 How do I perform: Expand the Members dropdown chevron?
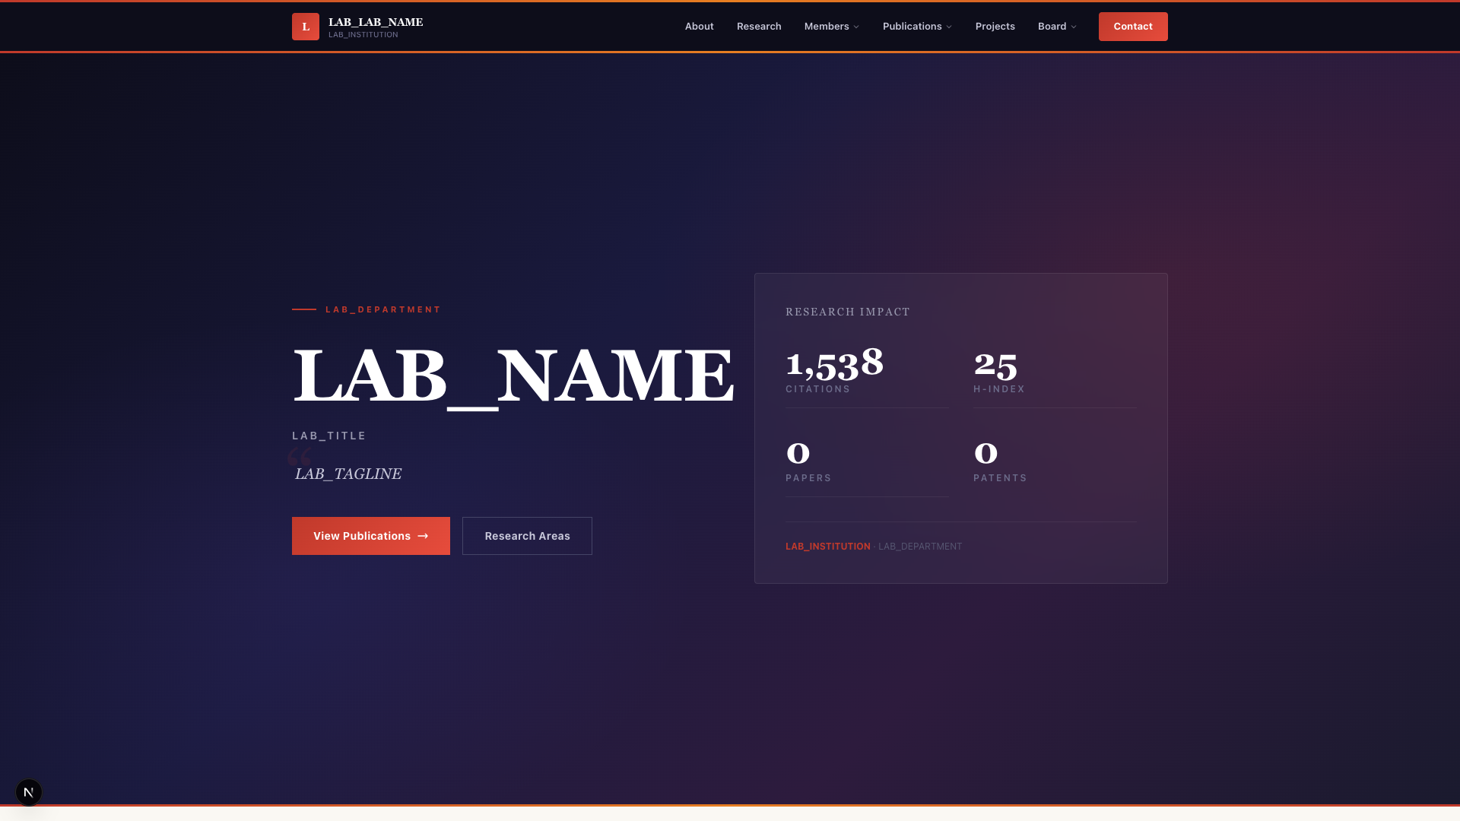point(856,27)
